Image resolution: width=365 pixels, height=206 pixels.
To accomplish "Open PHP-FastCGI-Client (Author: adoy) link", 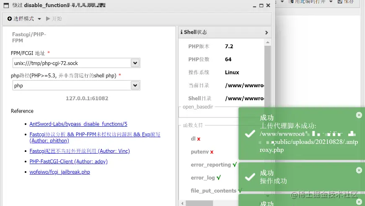I will coord(68,162).
